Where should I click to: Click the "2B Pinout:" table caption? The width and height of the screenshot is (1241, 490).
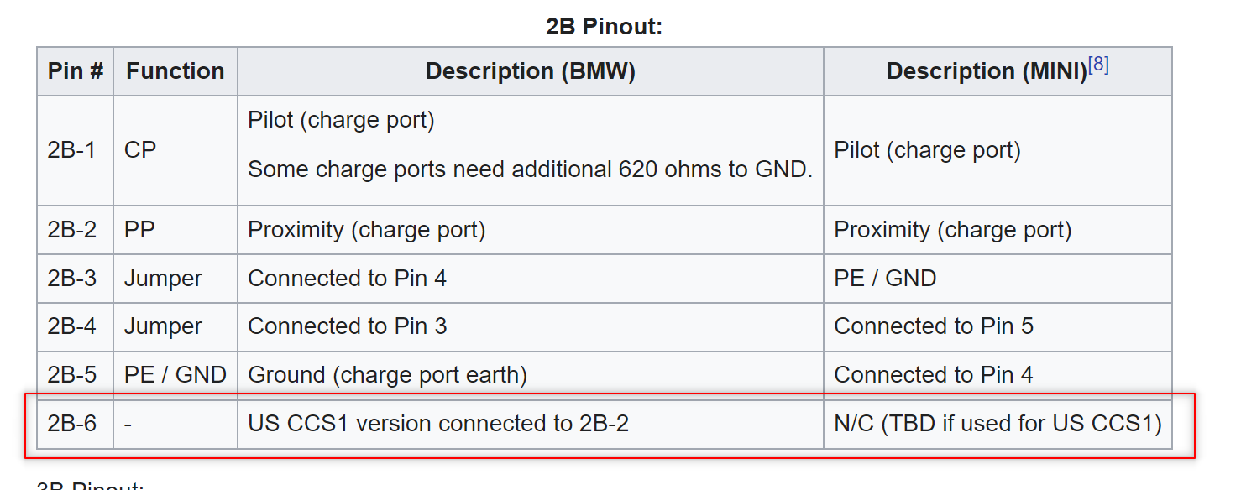pyautogui.click(x=604, y=27)
